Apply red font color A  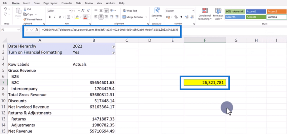point(85,17)
